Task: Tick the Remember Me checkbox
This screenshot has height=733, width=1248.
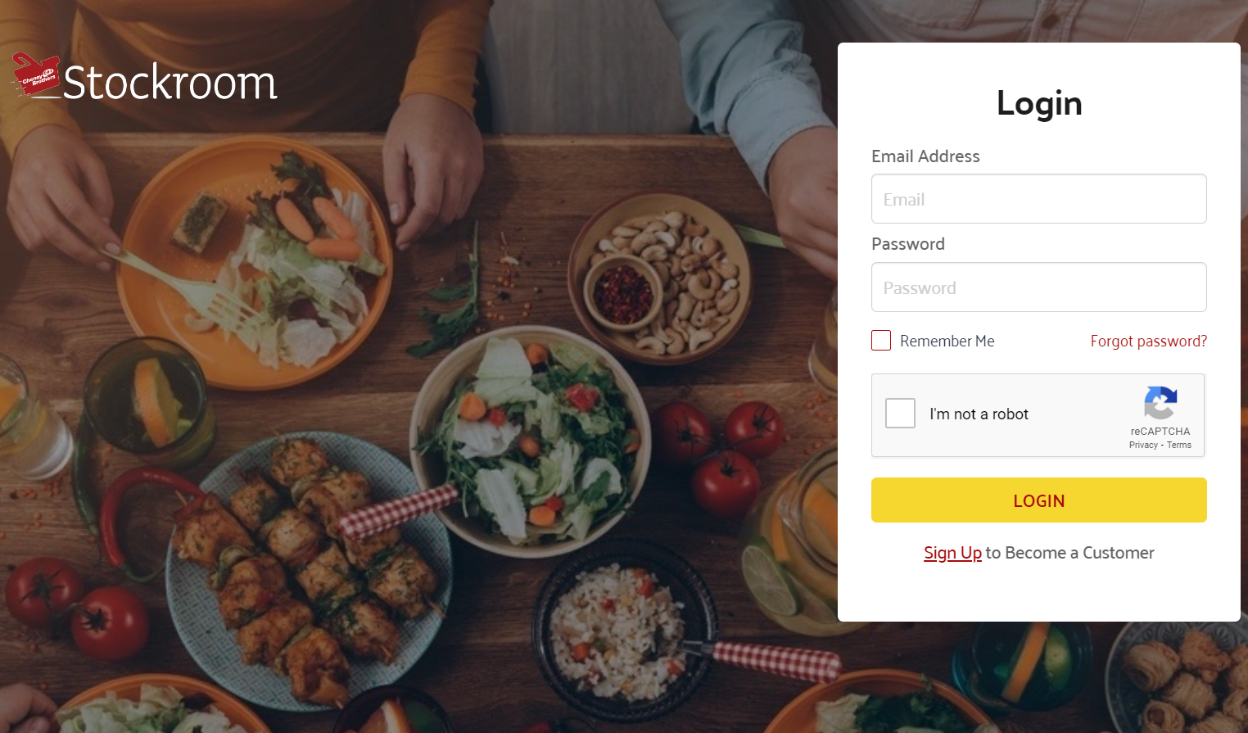Action: [x=881, y=341]
